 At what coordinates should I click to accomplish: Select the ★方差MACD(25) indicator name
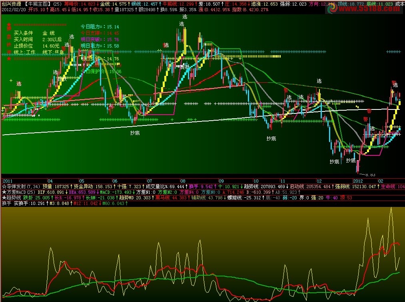coord(19,192)
